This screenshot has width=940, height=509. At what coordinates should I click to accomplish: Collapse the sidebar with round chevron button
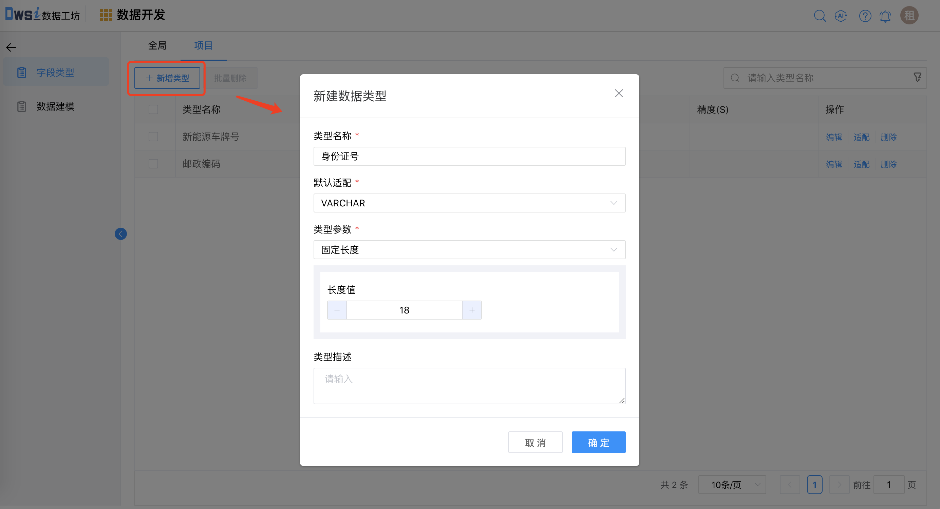[x=121, y=234]
